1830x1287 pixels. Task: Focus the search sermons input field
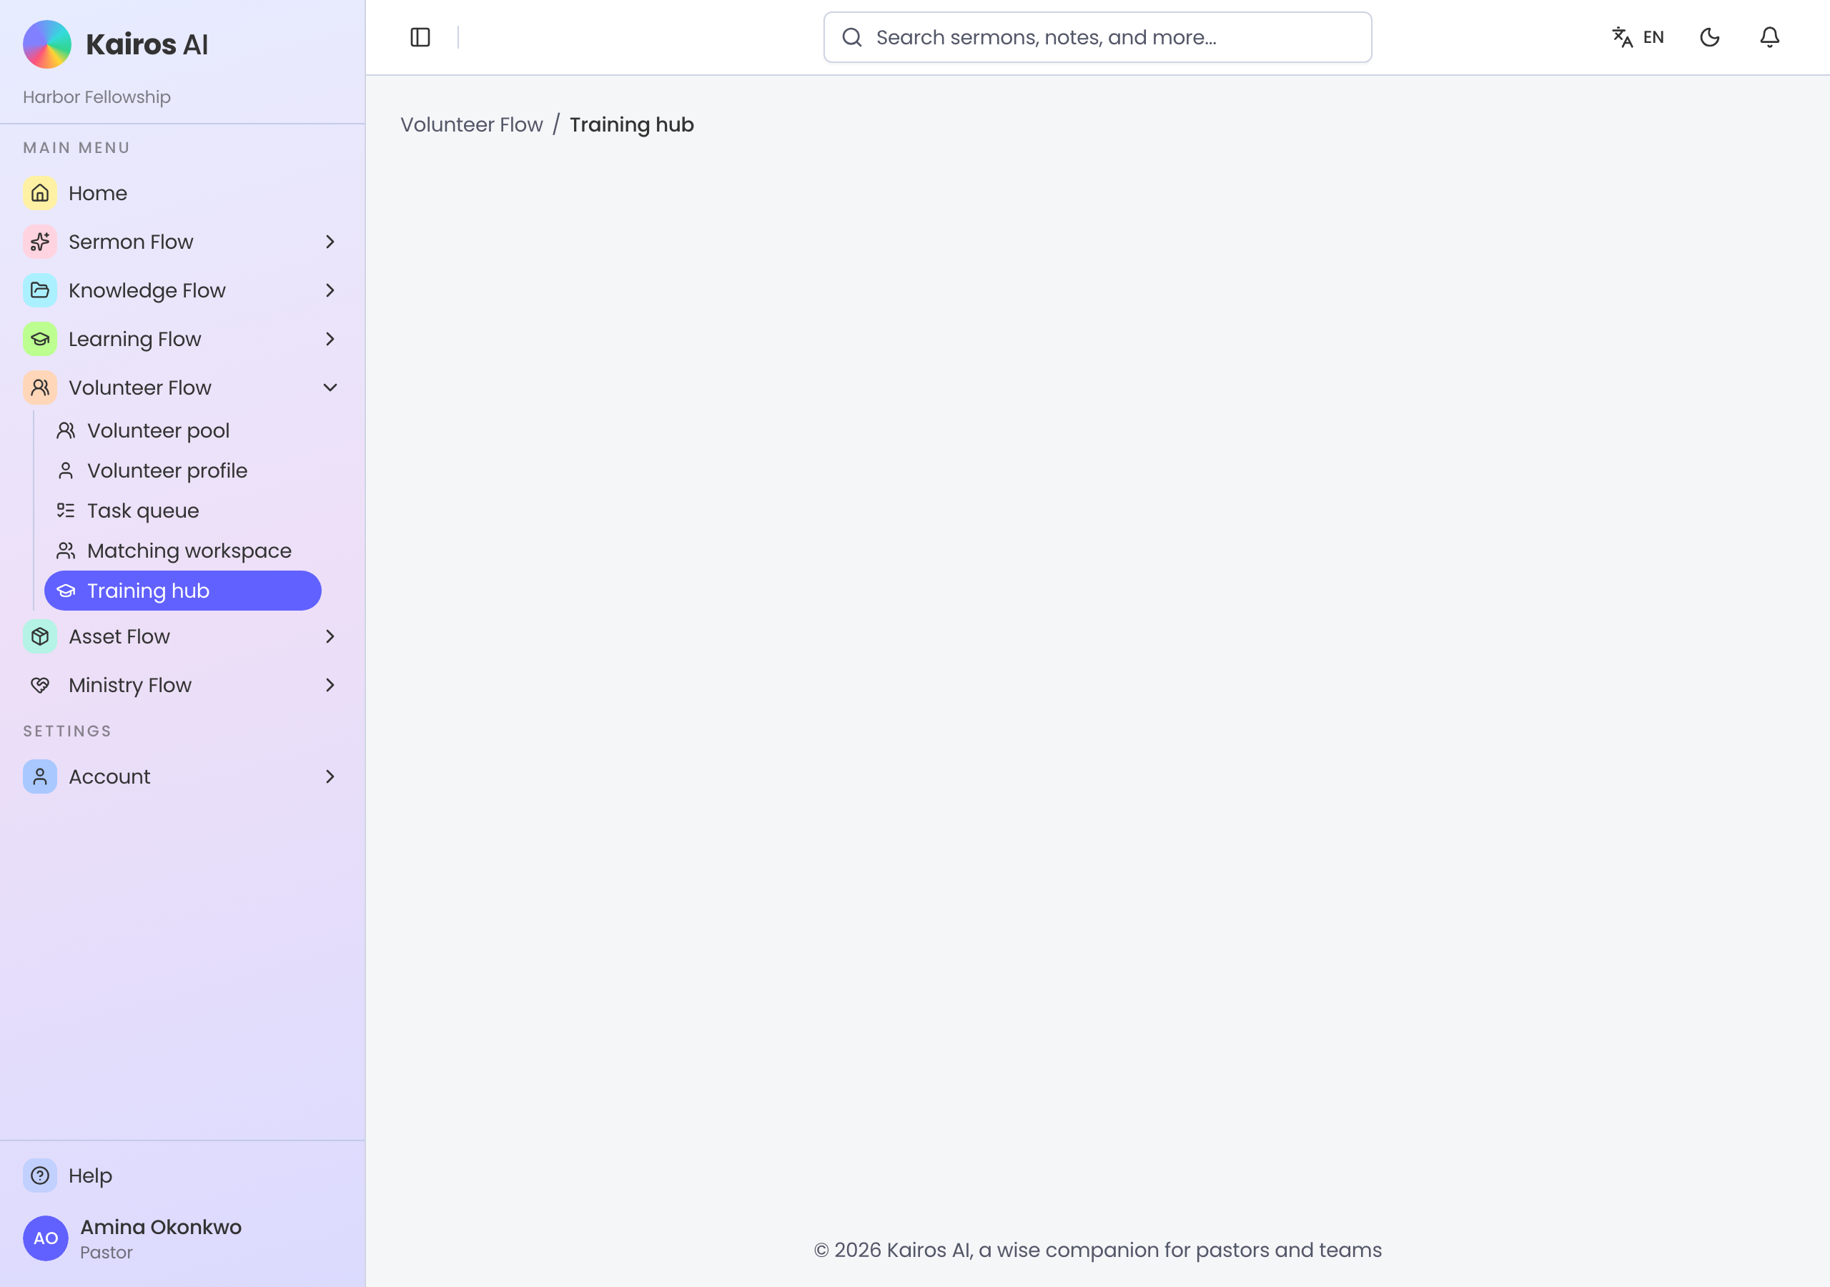1097,37
